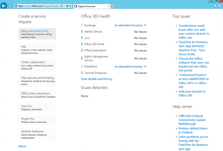This screenshot has height=151, width=223.
Task: Go back with the browser back arrow
Action: click(x=4, y=6)
